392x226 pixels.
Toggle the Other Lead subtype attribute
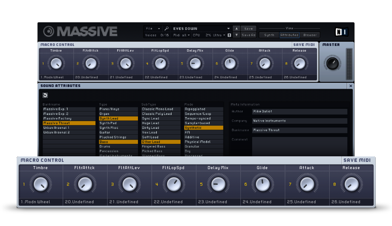[x=161, y=142]
